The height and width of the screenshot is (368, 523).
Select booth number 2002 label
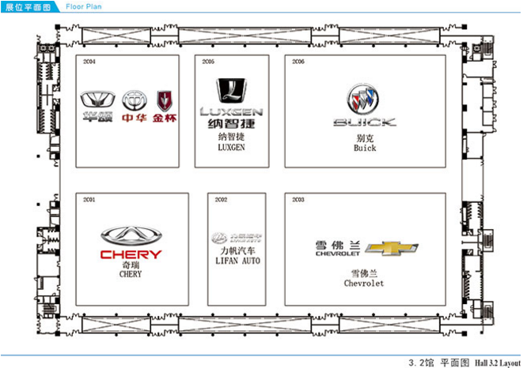[x=221, y=200]
